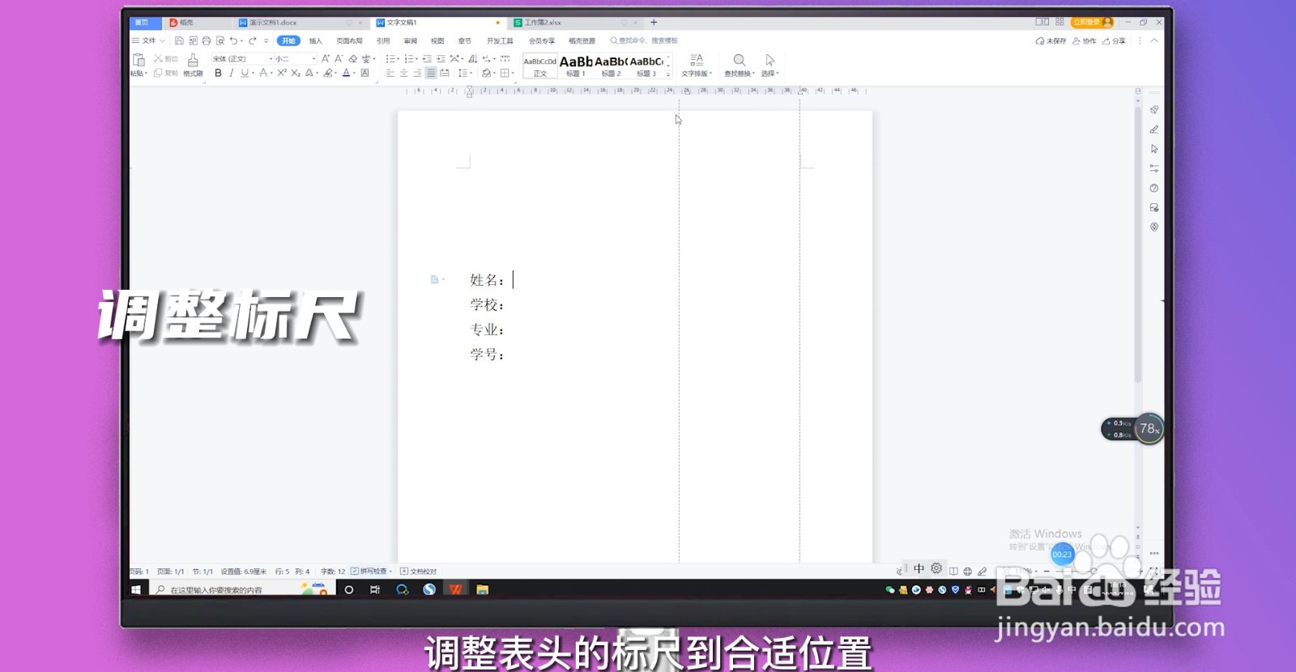Open the References ribbon tab
The height and width of the screenshot is (672, 1296).
pos(383,40)
